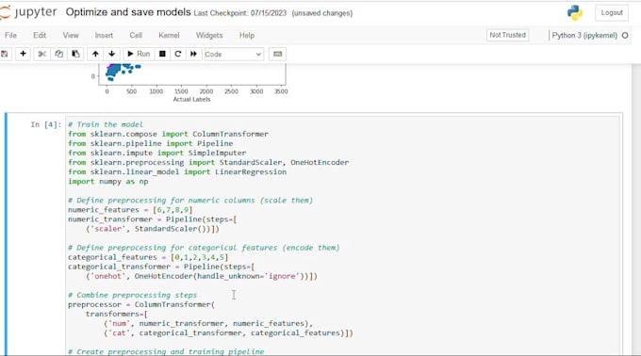Click the categorical_features = [0,1,2,3,4,5] line

(x=148, y=257)
